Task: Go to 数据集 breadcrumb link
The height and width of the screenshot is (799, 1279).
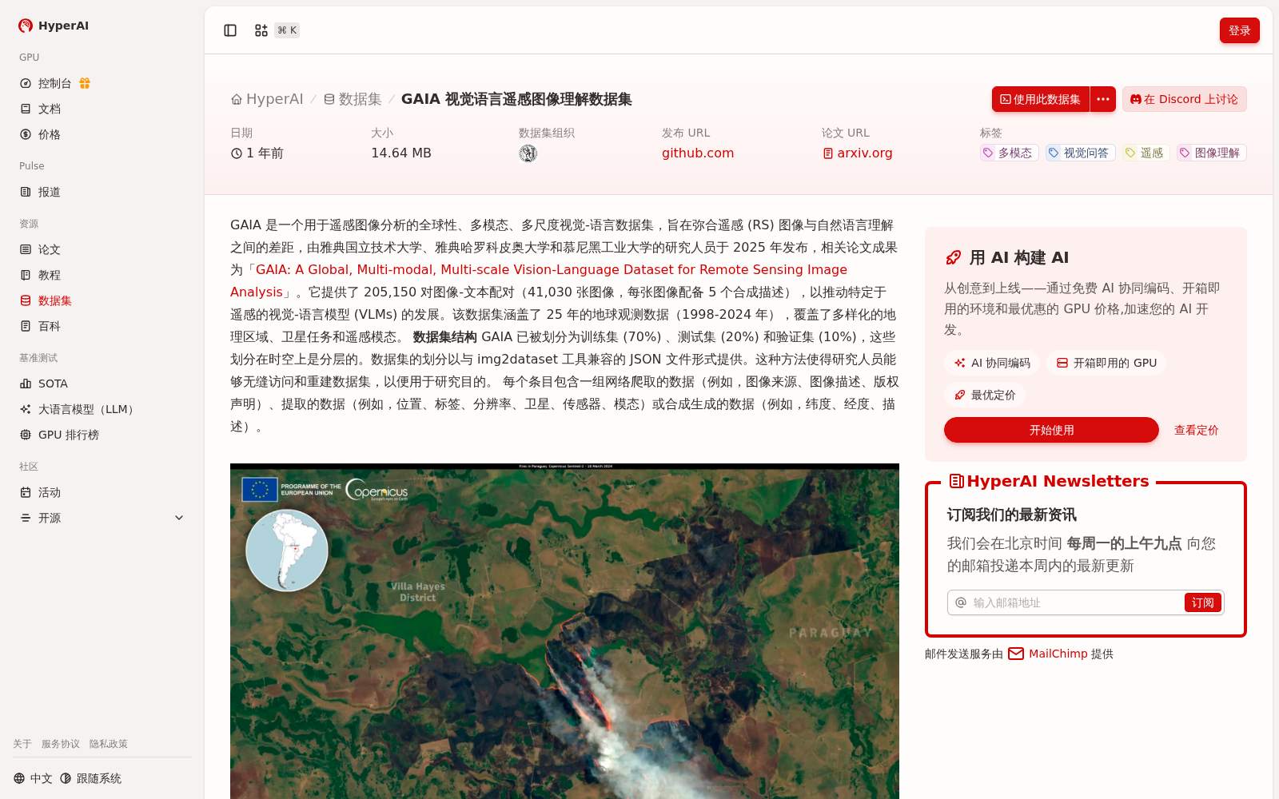Action: (353, 99)
